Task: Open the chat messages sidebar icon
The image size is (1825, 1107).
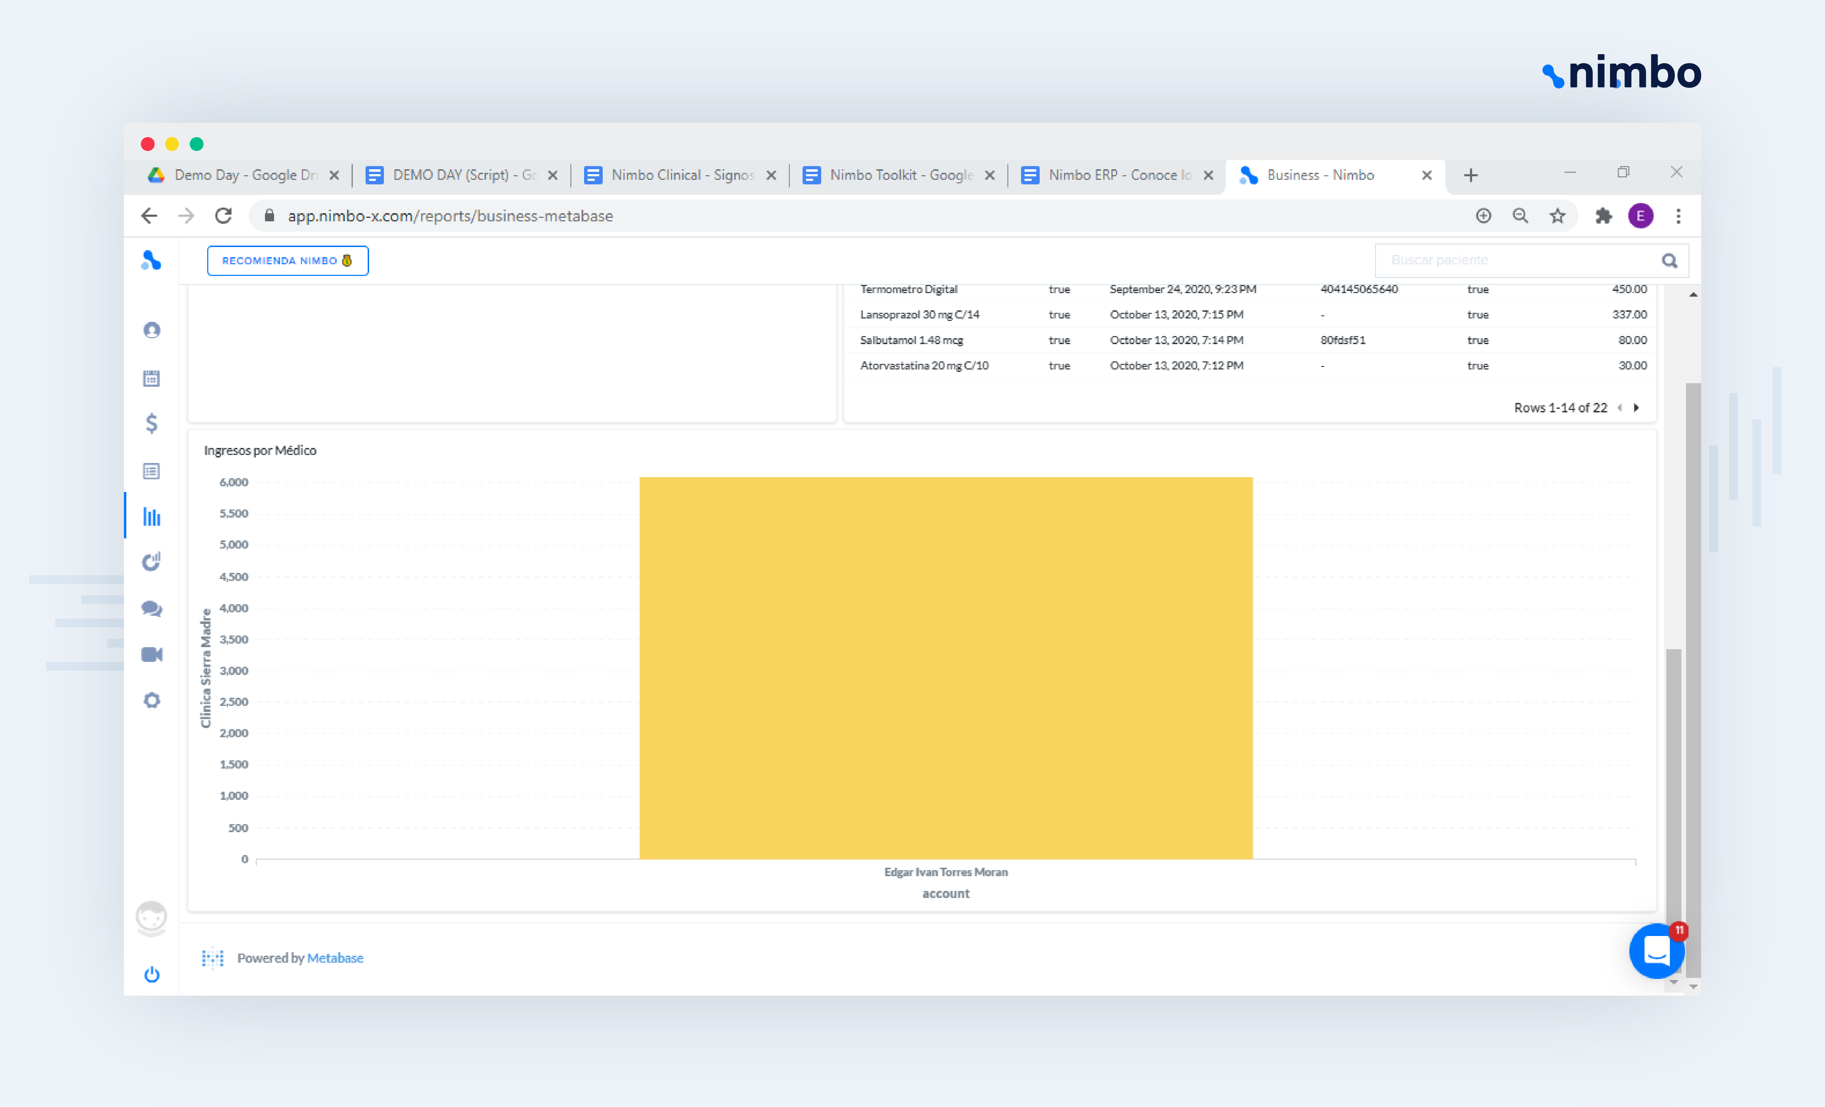Action: coord(152,608)
